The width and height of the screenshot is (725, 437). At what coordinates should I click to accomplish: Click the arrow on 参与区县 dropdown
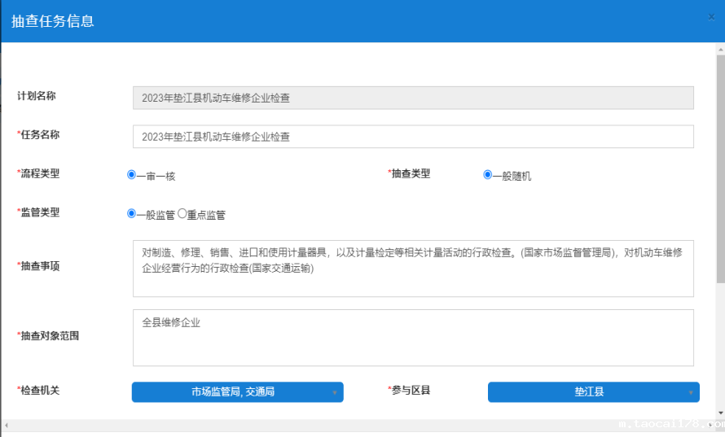[691, 393]
